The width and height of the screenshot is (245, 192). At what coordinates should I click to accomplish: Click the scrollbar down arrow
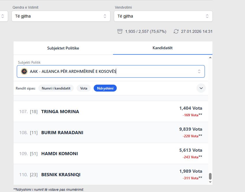point(210,182)
